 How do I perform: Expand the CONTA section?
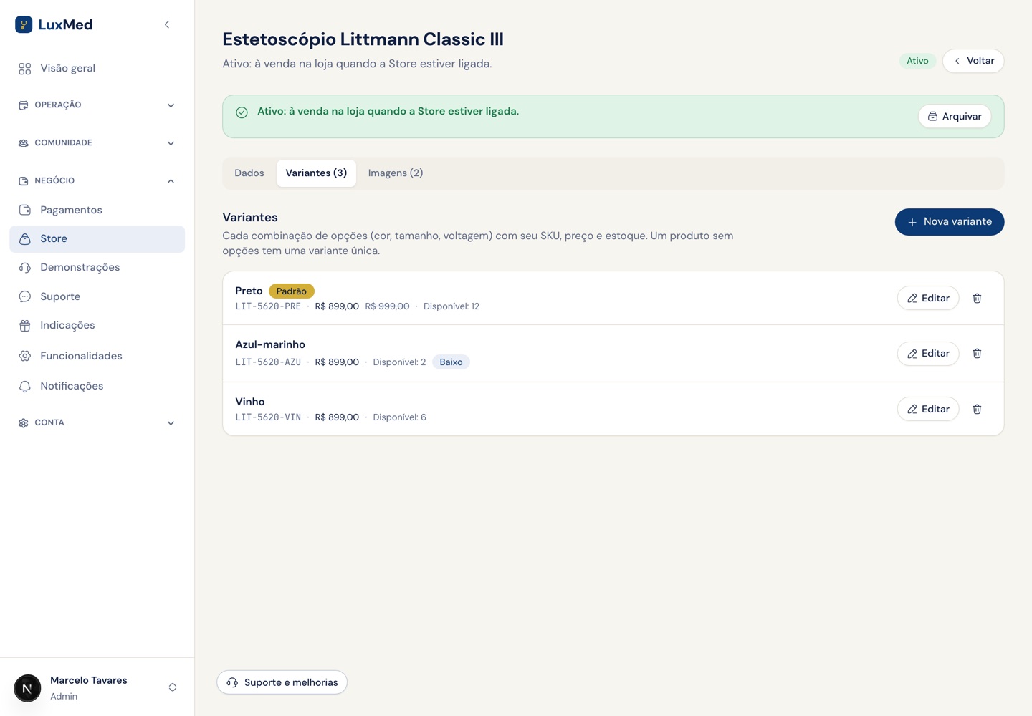[97, 423]
